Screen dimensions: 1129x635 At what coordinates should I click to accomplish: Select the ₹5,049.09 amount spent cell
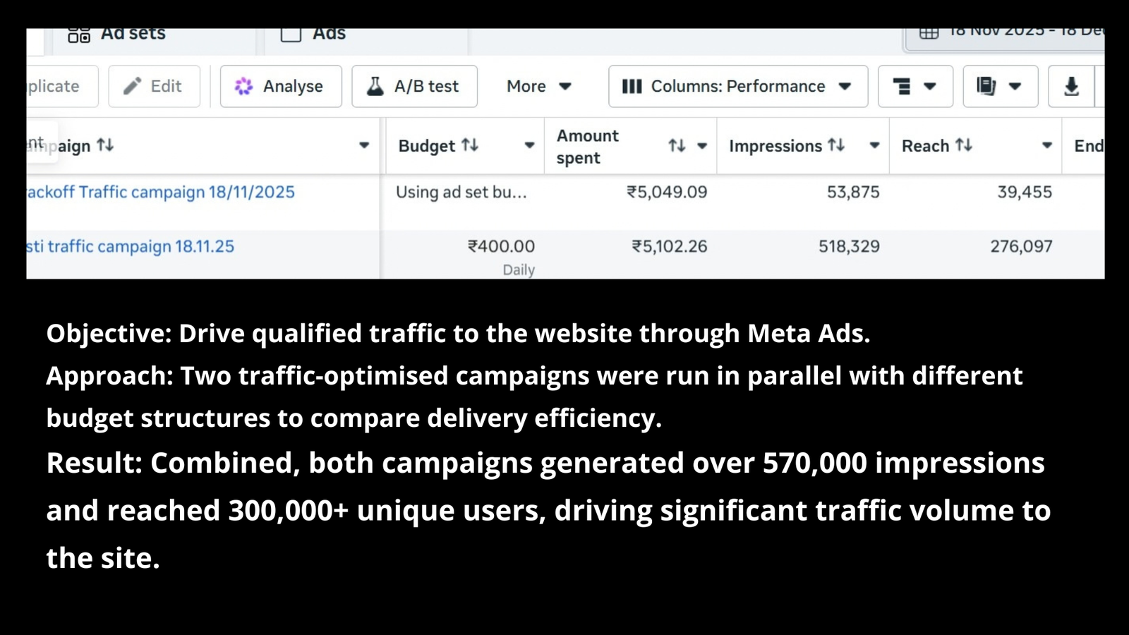coord(667,192)
